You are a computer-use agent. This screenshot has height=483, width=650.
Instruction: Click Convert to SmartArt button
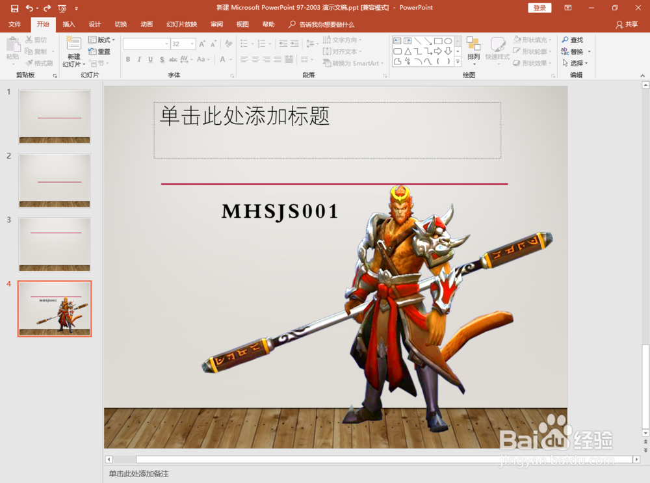(353, 63)
